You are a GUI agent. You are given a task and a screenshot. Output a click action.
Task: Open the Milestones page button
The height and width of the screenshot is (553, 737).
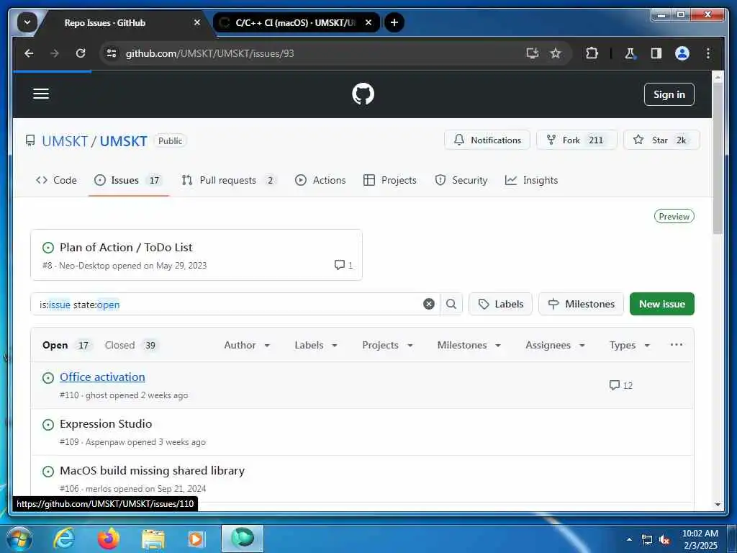coord(581,304)
